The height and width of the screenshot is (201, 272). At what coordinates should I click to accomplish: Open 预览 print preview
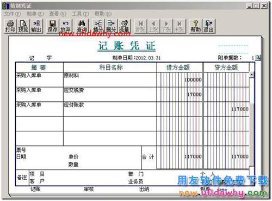click(x=23, y=26)
